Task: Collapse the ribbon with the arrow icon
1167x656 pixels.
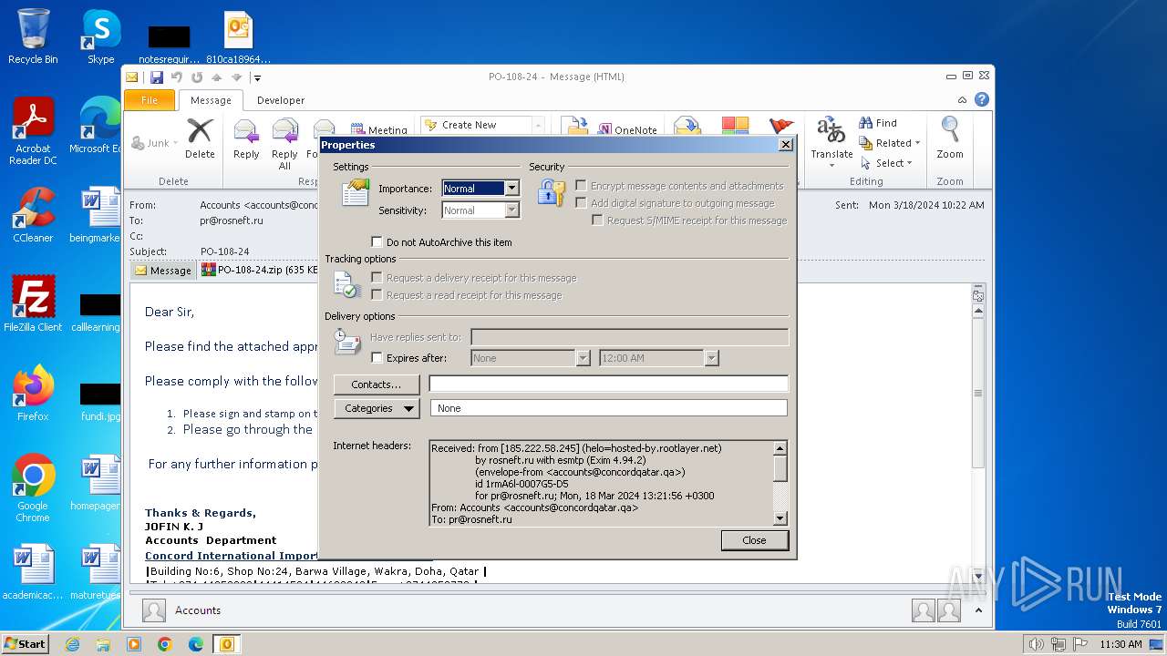Action: tap(963, 100)
